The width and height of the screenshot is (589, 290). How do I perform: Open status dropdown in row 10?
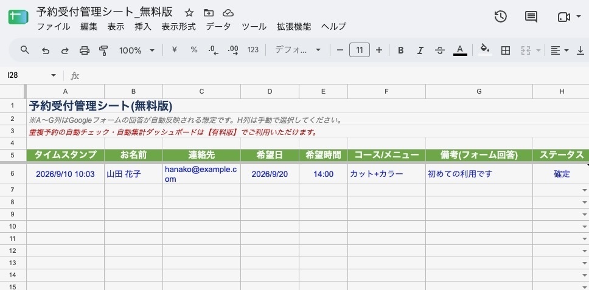point(585,227)
